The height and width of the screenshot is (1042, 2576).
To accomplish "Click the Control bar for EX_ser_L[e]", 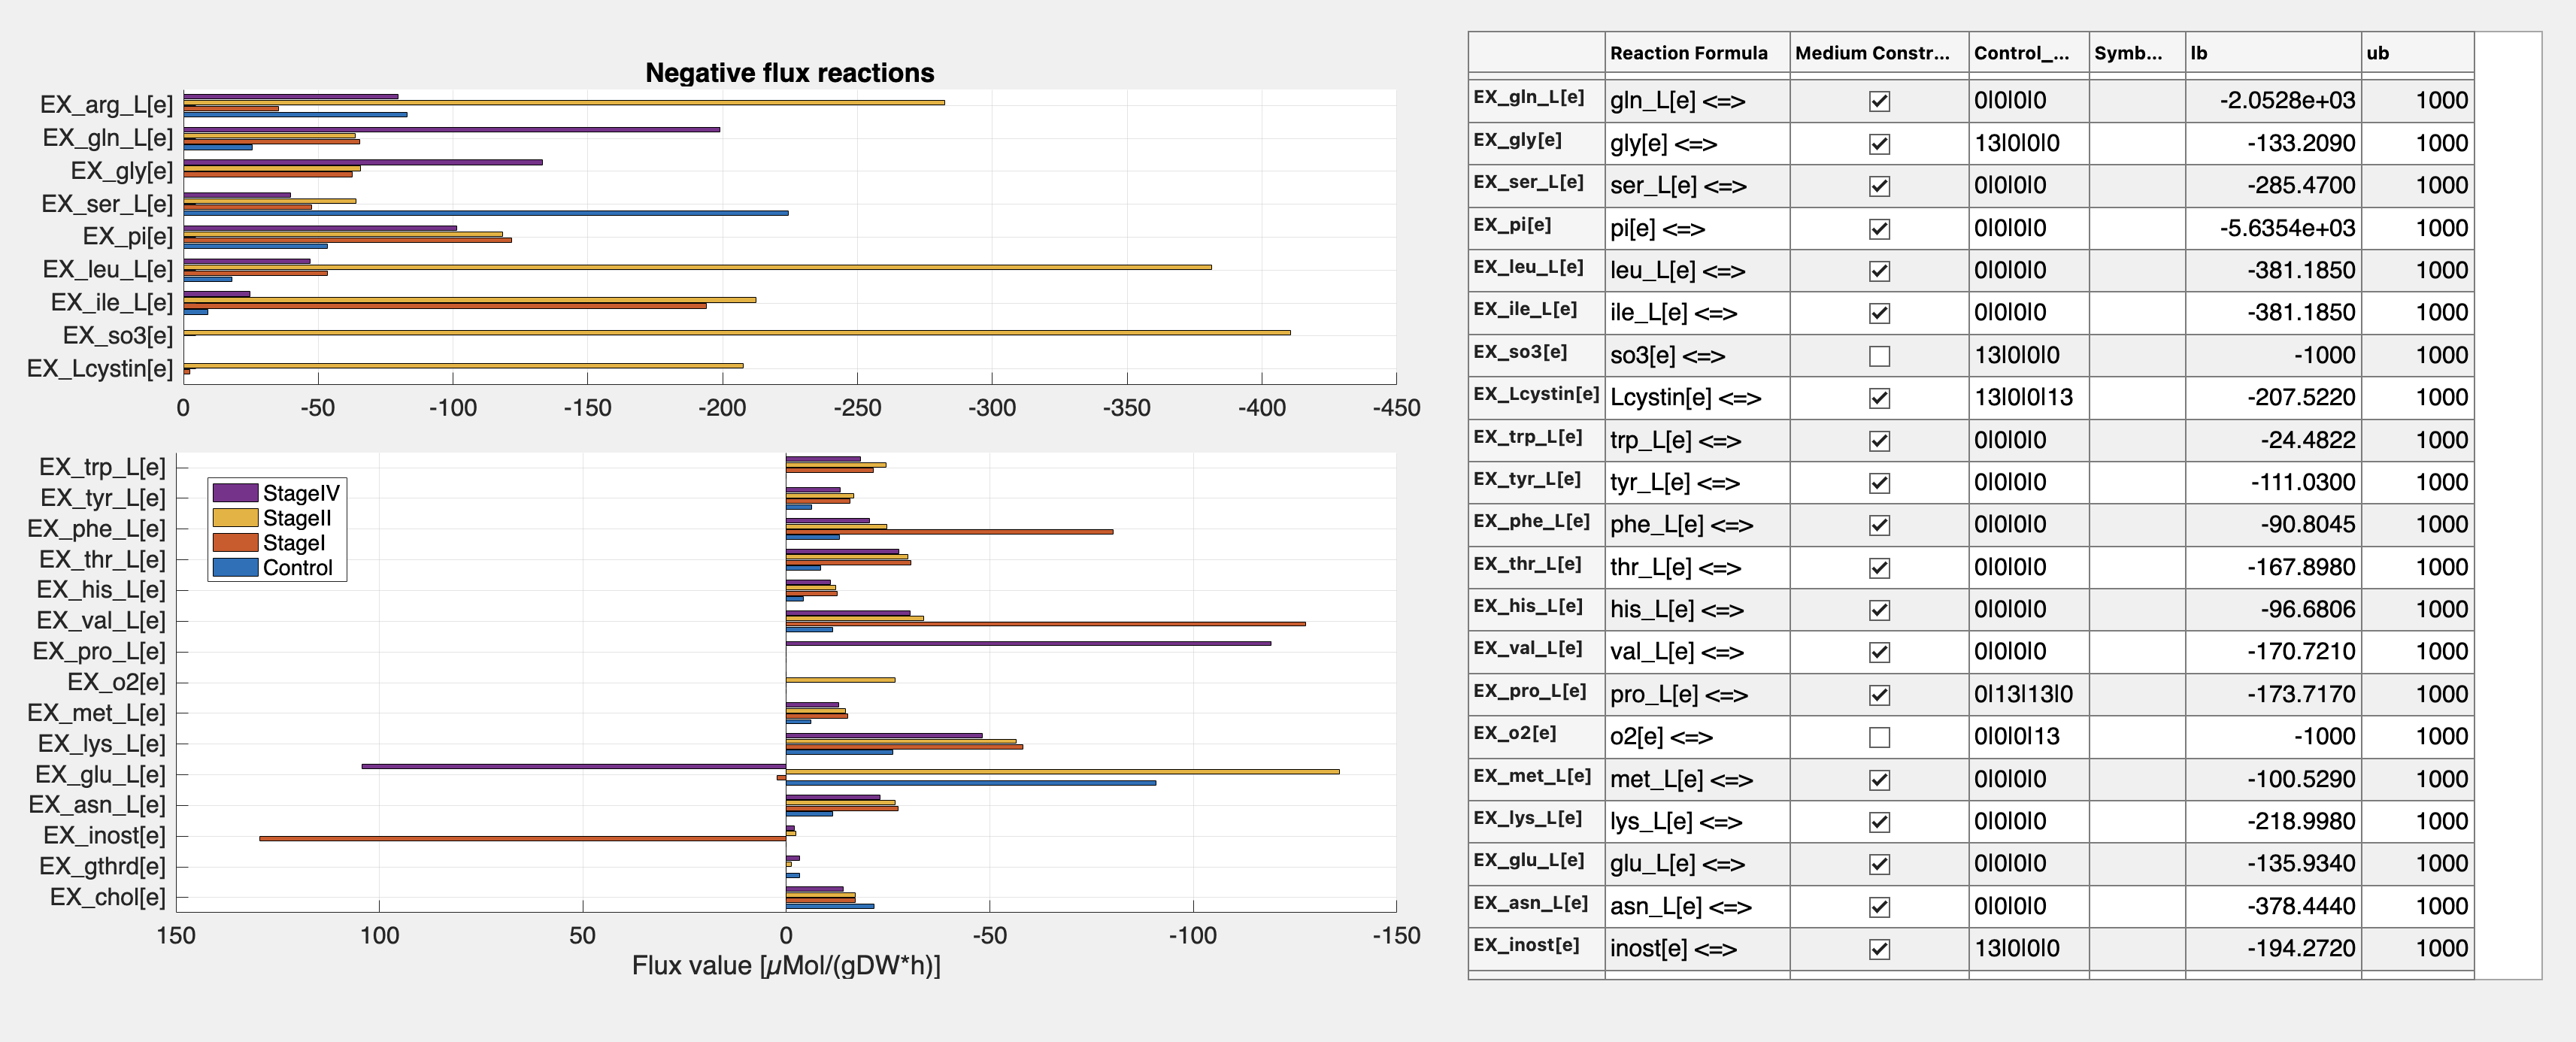I will pos(485,213).
